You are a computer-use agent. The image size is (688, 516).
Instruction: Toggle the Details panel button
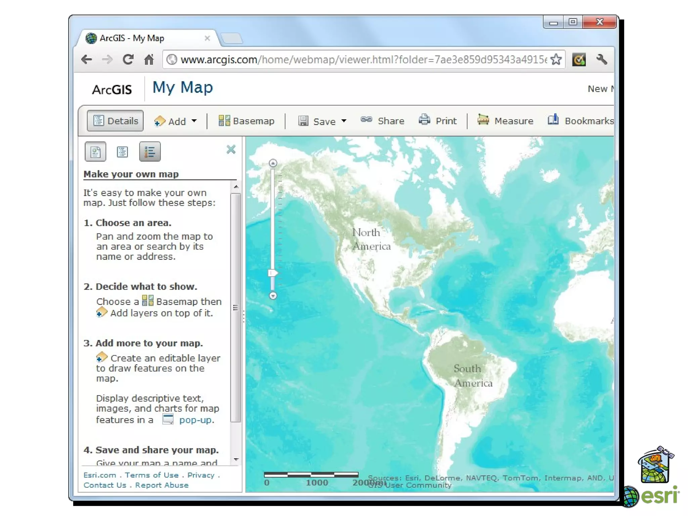point(115,121)
